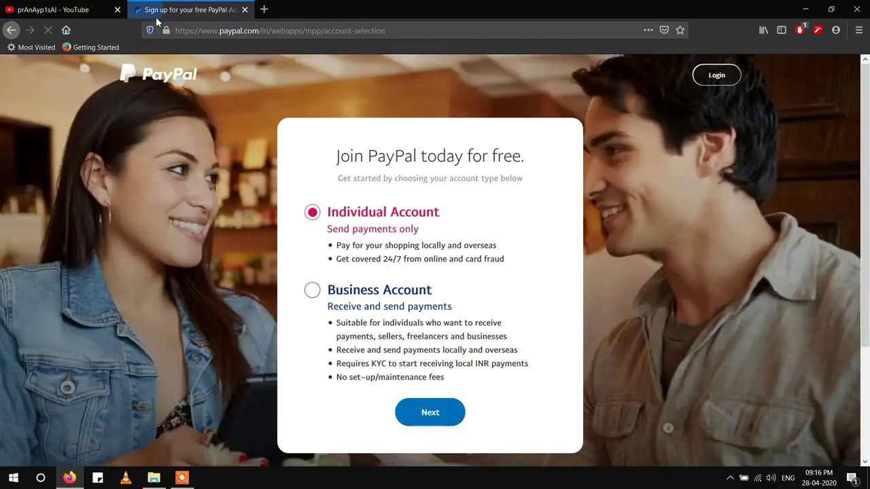
Task: Go back to the previous page
Action: coord(11,30)
